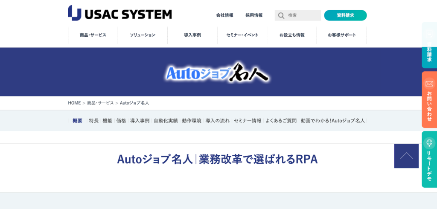Click the USAC SYSTEM logo
Screen dimensions: 437x209
tap(120, 13)
